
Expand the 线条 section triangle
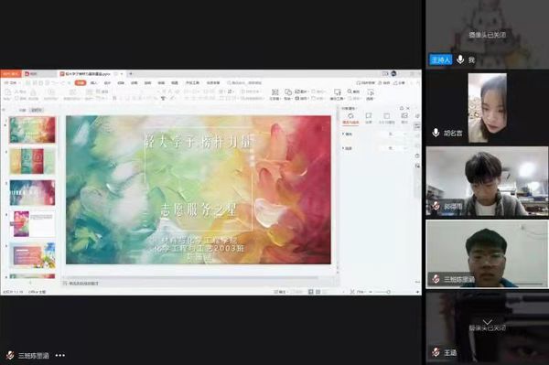[x=343, y=148]
